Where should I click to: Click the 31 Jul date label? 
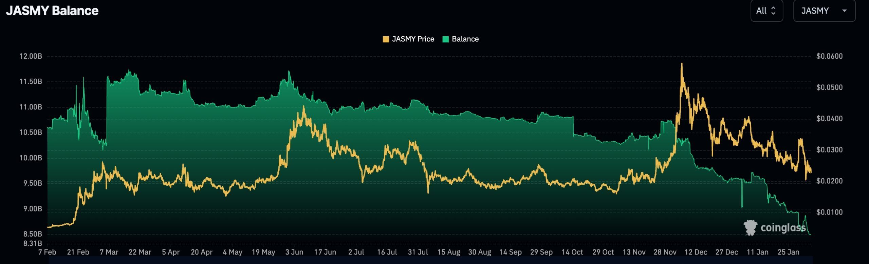pyautogui.click(x=418, y=252)
